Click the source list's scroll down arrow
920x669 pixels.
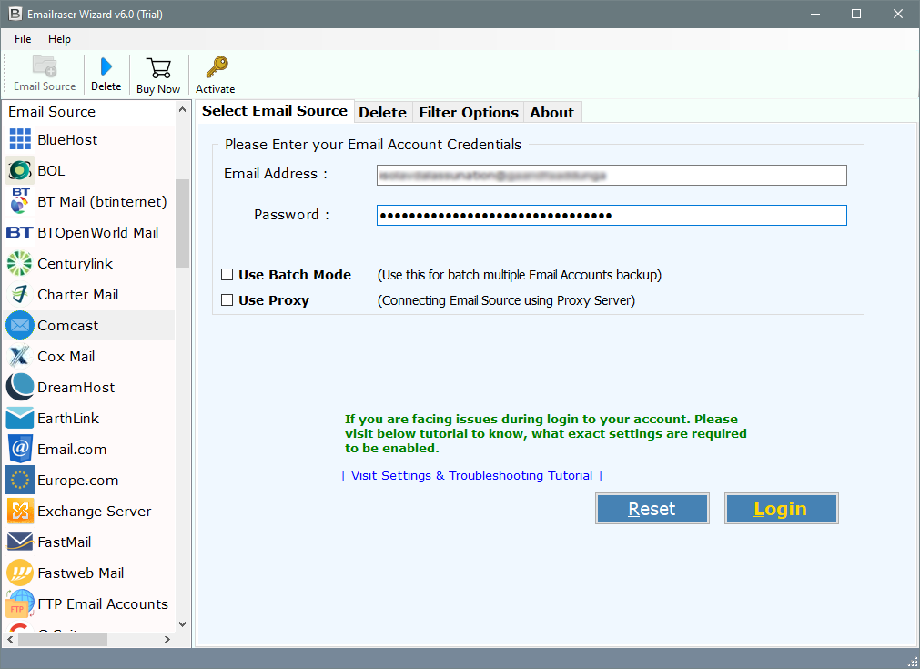[183, 624]
